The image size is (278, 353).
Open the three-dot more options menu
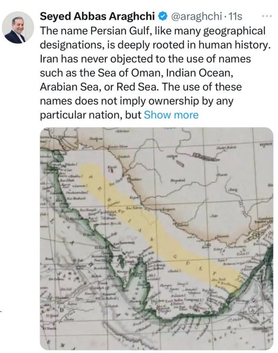[267, 16]
